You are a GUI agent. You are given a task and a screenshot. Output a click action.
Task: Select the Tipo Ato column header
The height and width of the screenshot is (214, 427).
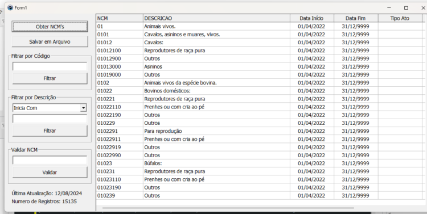pos(400,19)
